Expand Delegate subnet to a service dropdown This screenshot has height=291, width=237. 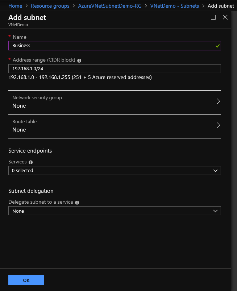coord(115,211)
